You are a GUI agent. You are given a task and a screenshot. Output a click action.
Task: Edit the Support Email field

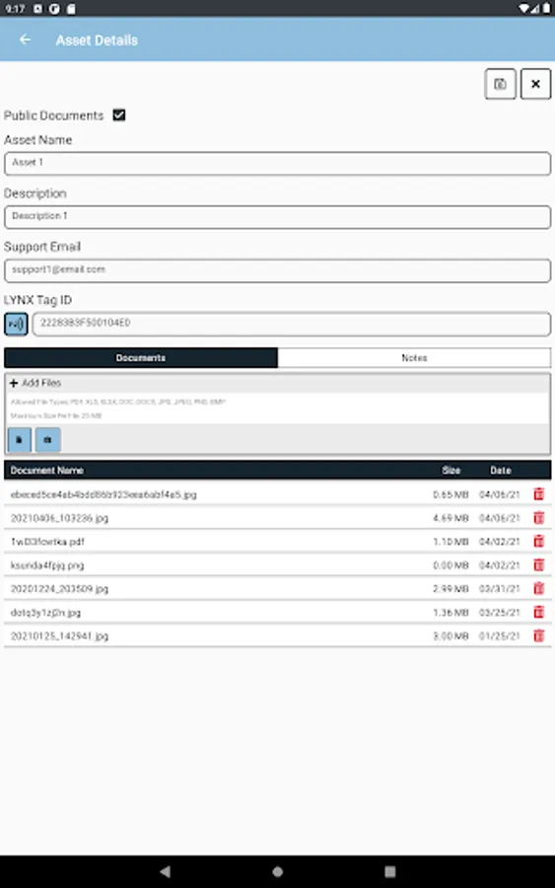[x=277, y=270]
